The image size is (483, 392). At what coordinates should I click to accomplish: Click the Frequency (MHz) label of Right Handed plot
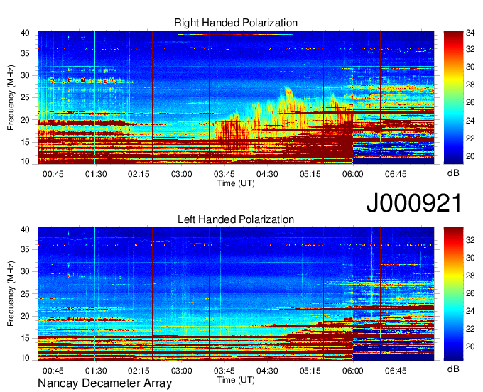tap(11, 97)
